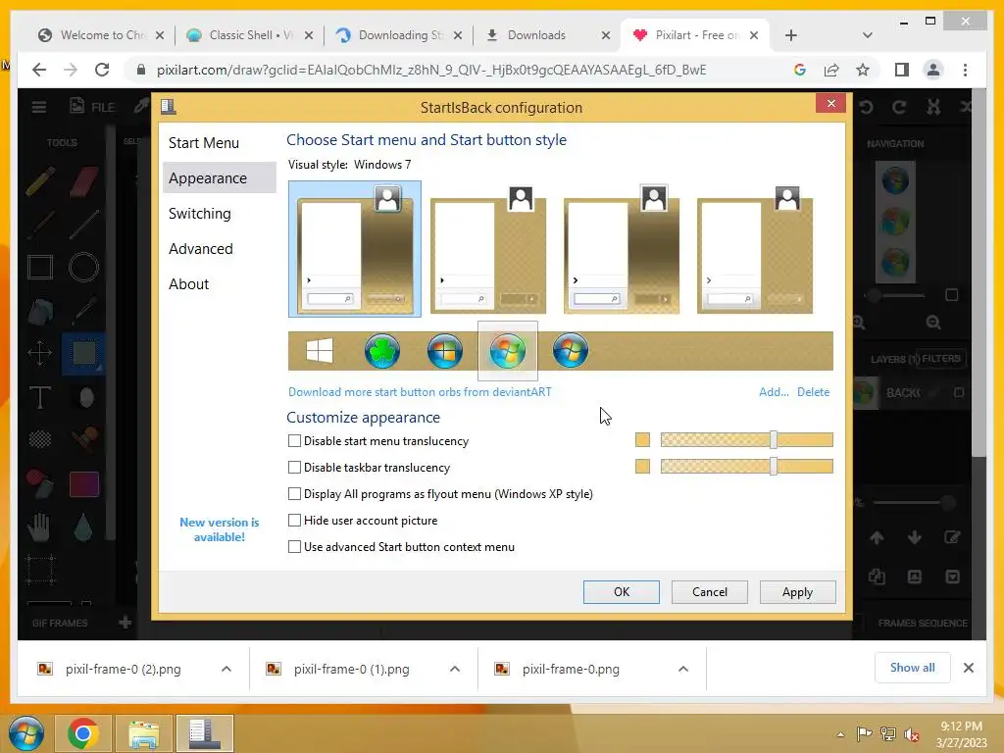Click New version is available link
The image size is (1004, 753).
pos(219,529)
